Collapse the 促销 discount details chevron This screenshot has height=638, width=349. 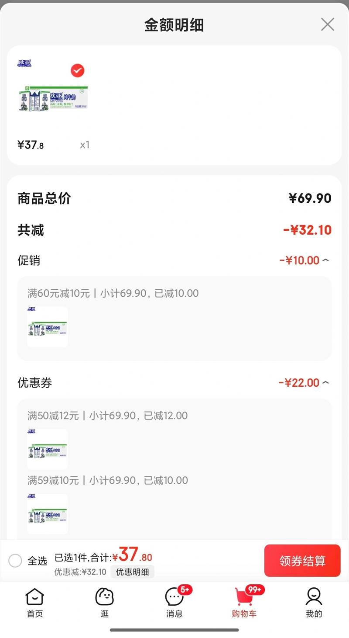click(x=325, y=260)
